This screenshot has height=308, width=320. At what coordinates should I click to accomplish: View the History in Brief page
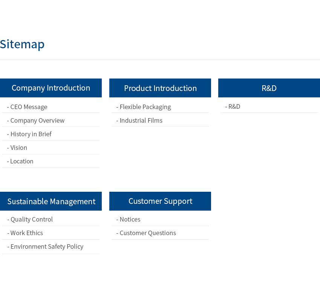coord(29,134)
